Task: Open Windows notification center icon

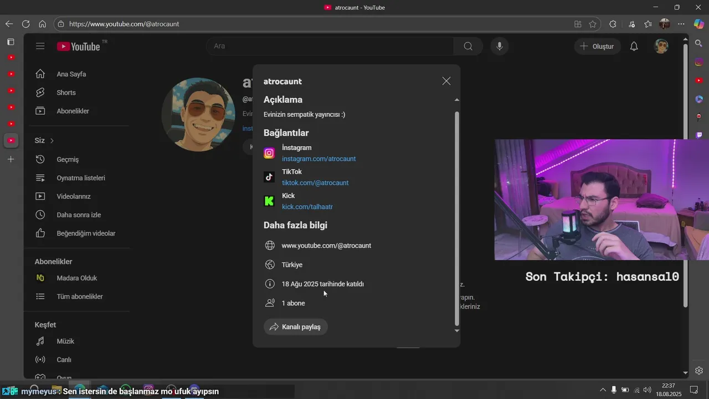Action: click(x=694, y=390)
